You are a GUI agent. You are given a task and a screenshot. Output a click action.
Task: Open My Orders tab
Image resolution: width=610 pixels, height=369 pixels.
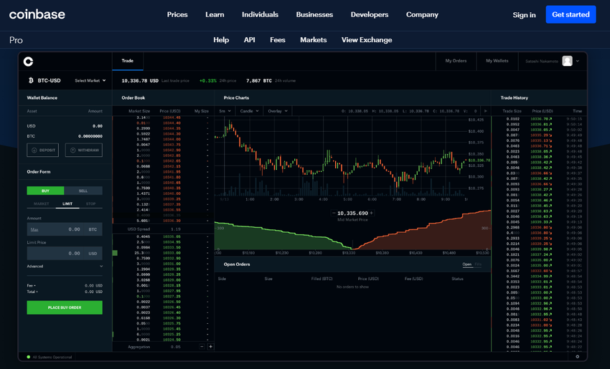click(456, 61)
